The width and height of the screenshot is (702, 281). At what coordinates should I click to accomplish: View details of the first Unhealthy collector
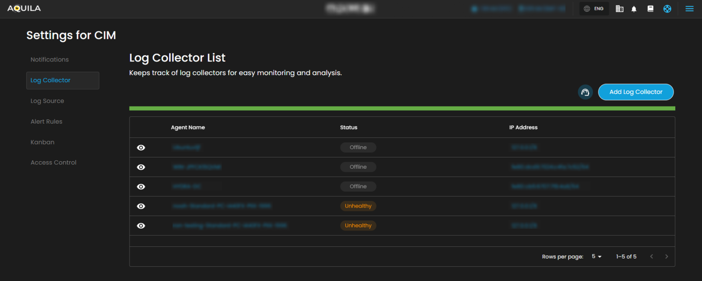click(141, 206)
